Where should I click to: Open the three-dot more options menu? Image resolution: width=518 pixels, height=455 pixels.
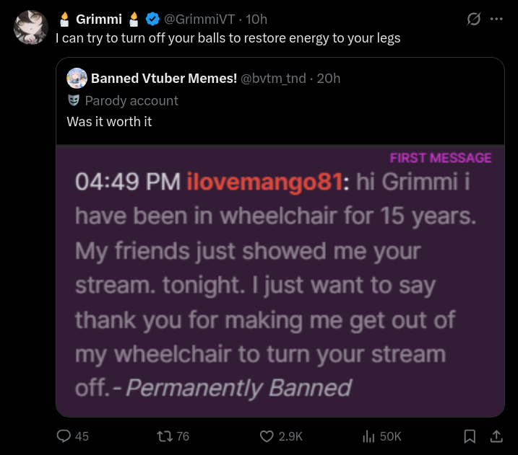click(x=496, y=19)
